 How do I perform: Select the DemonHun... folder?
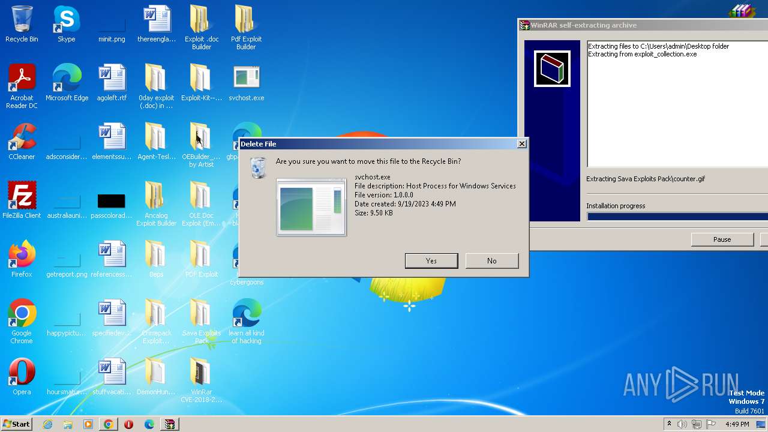point(156,377)
